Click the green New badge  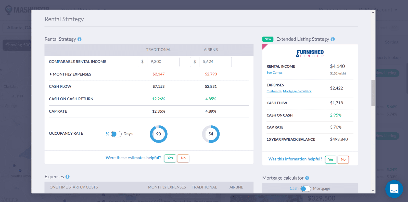pyautogui.click(x=268, y=39)
